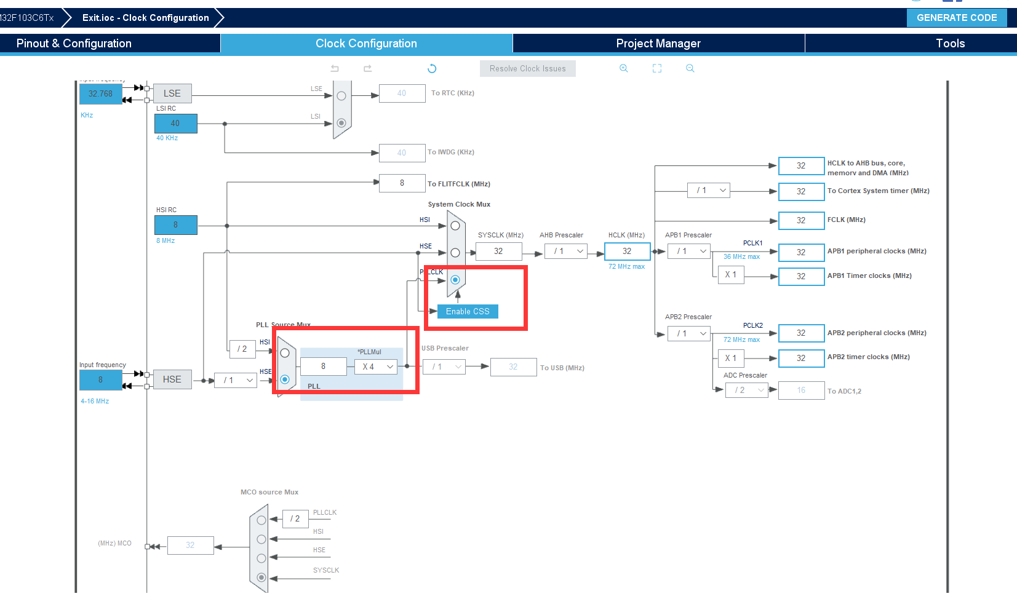This screenshot has width=1017, height=599.
Task: Click the '36 MHz max' PCLK1 note
Action: click(742, 256)
